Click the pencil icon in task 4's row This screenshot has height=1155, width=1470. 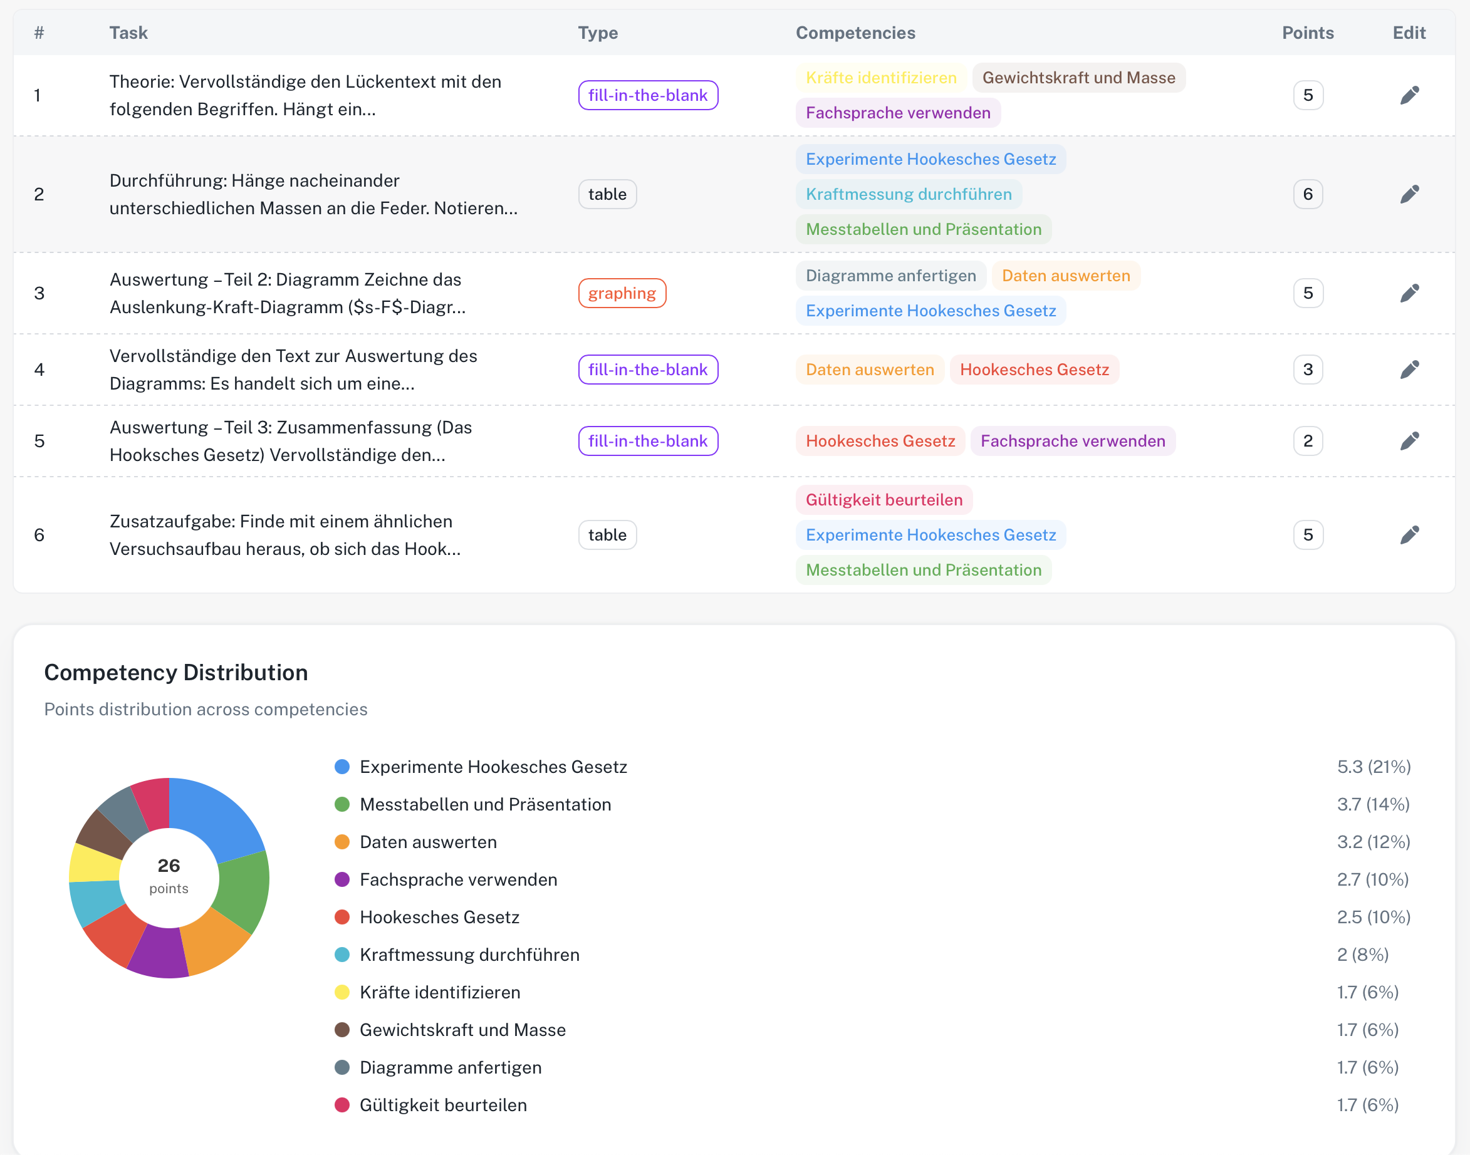pyautogui.click(x=1409, y=369)
